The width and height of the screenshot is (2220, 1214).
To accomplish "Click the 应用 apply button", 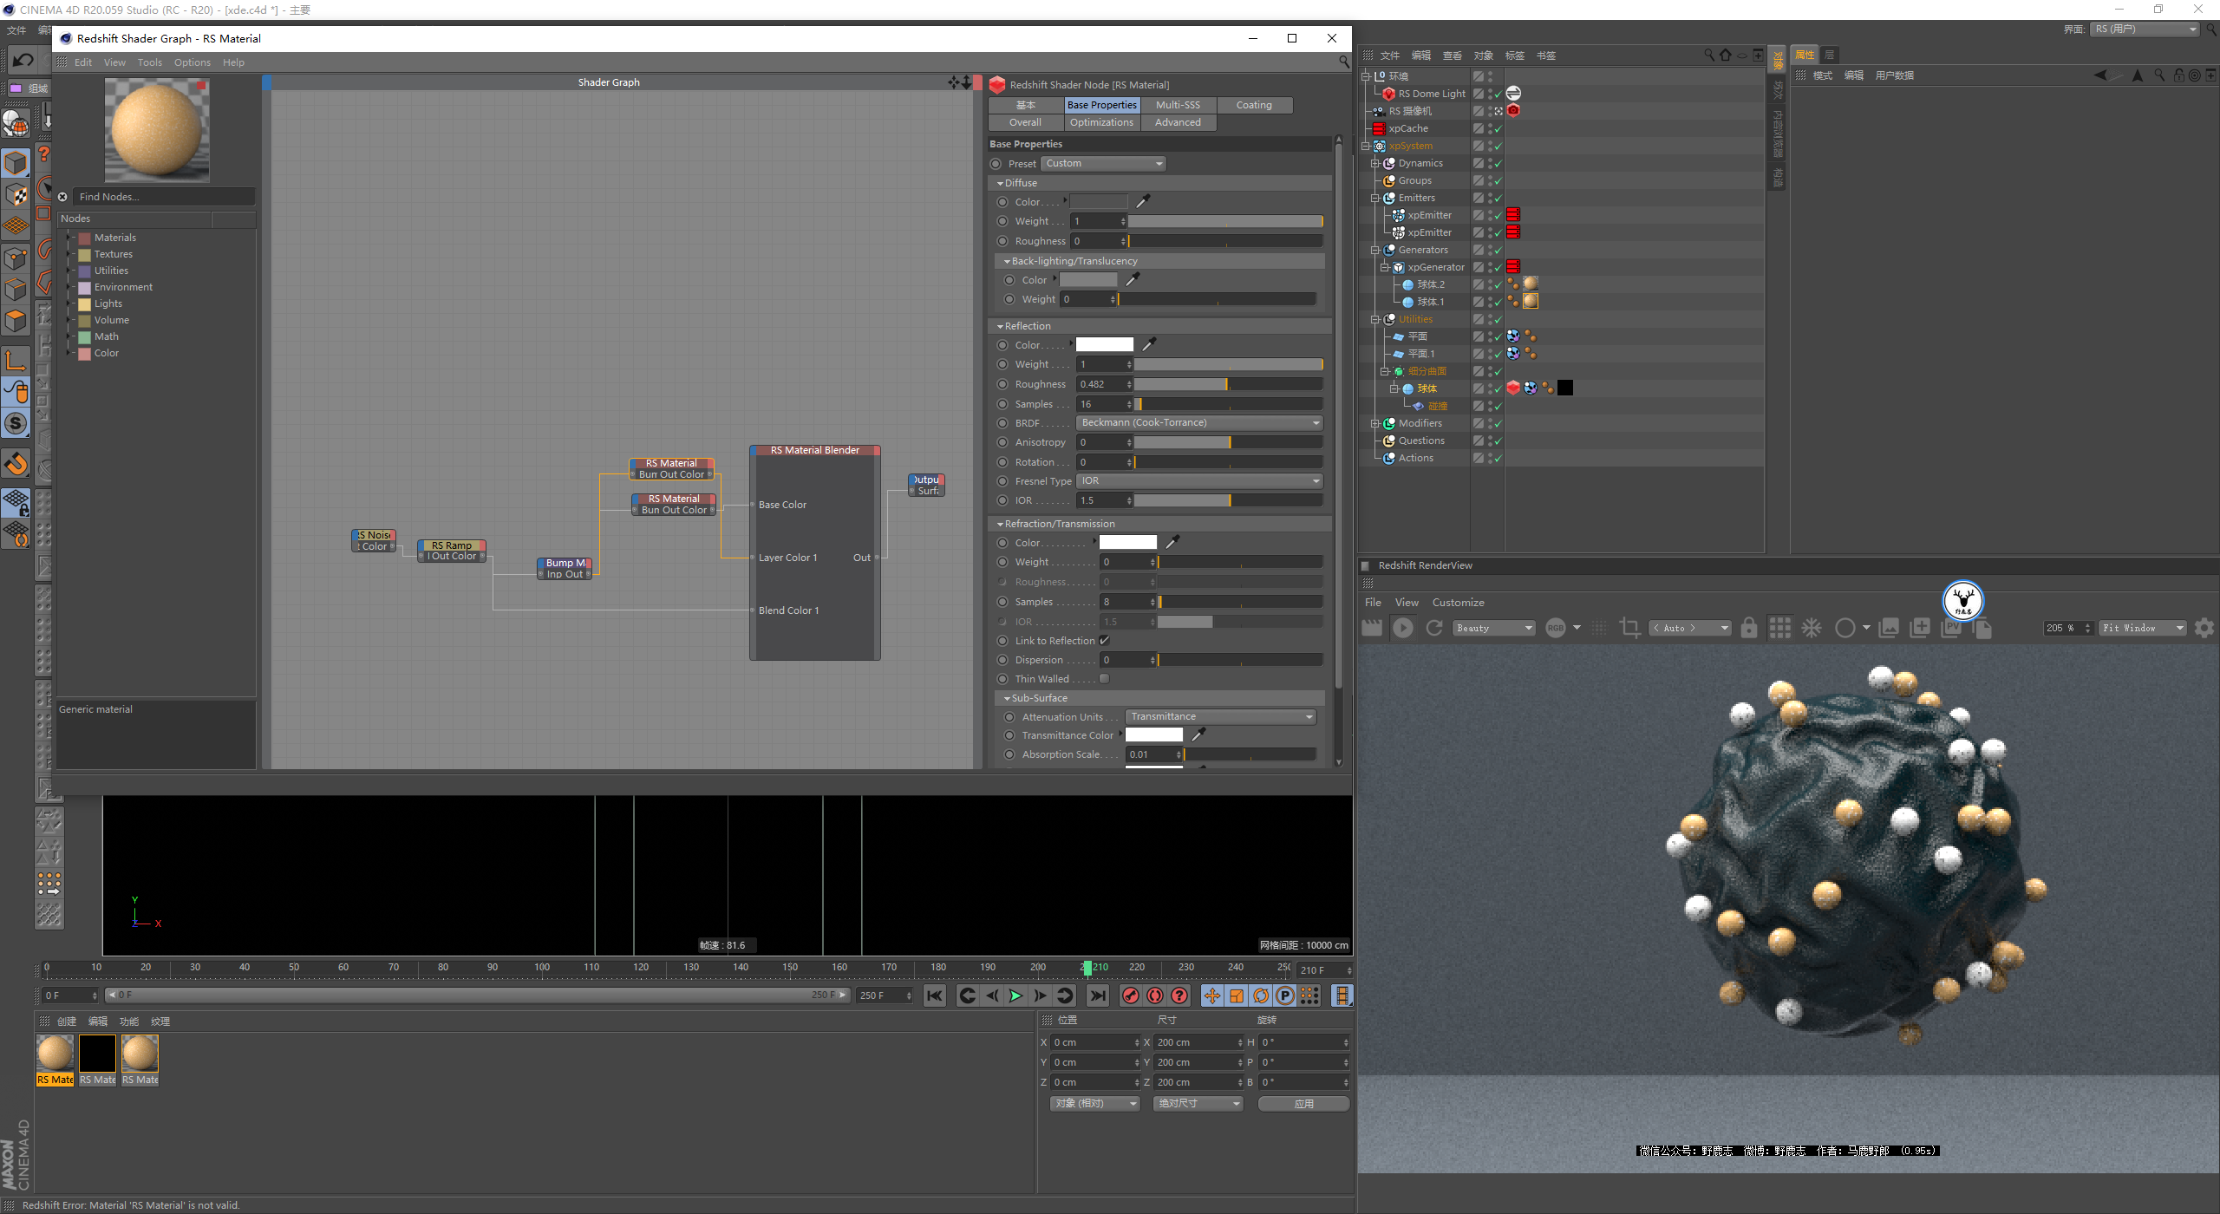I will point(1303,1103).
